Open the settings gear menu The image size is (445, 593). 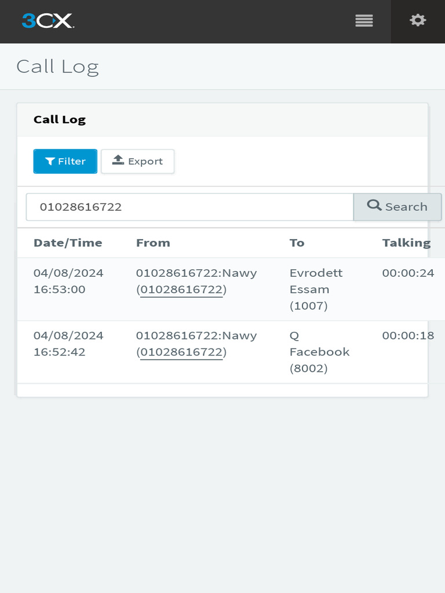point(418,21)
